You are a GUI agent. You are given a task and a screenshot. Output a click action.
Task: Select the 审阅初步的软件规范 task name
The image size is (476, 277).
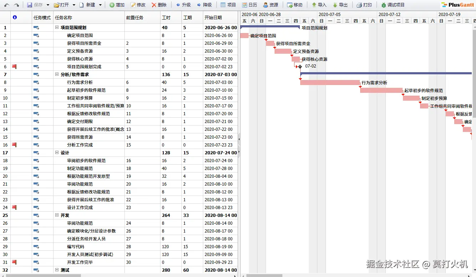coord(86,160)
